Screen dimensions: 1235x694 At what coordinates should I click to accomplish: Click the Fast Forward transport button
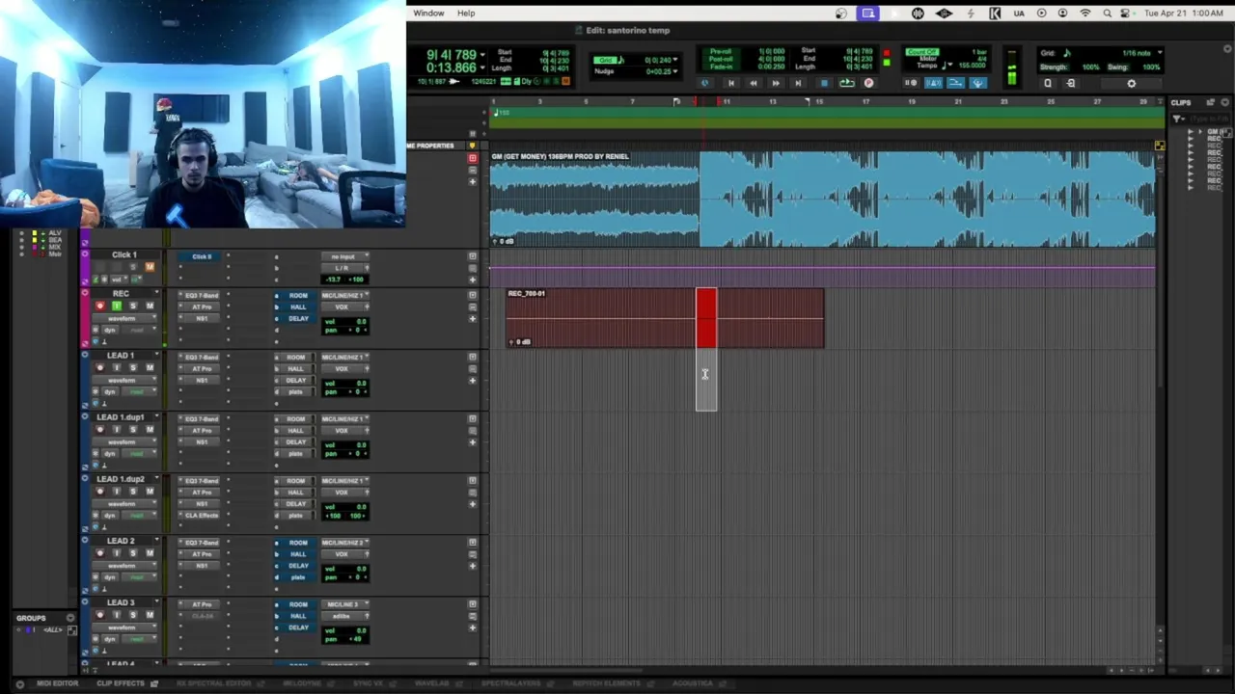776,84
